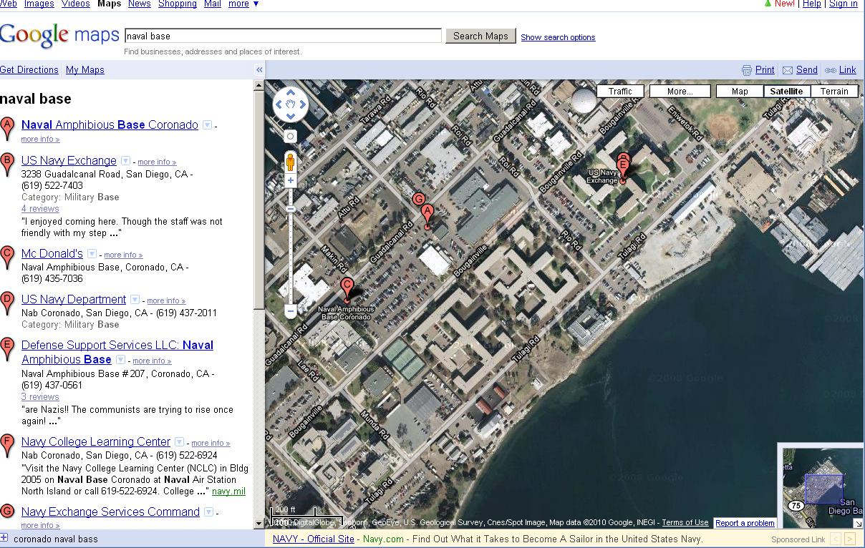Click Show search options link
Screen dimensions: 865x548
pos(558,37)
